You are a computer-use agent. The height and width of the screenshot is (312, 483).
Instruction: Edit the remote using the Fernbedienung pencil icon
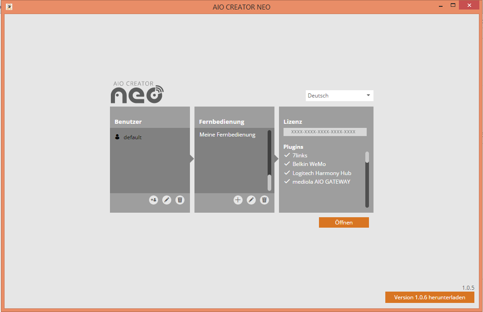[x=251, y=200]
